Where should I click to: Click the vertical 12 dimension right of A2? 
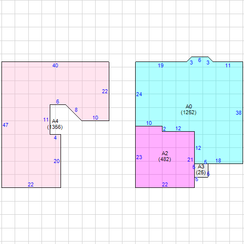click(x=198, y=148)
